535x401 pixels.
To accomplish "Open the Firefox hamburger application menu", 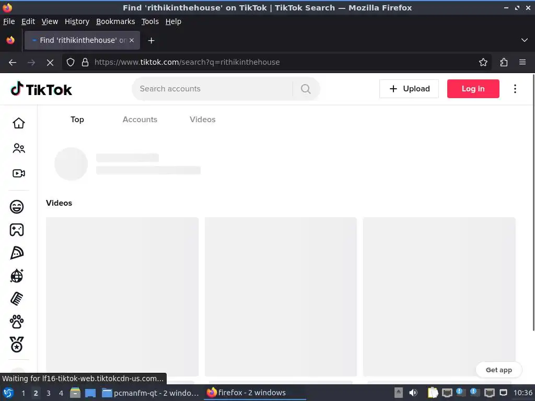I will (x=522, y=62).
